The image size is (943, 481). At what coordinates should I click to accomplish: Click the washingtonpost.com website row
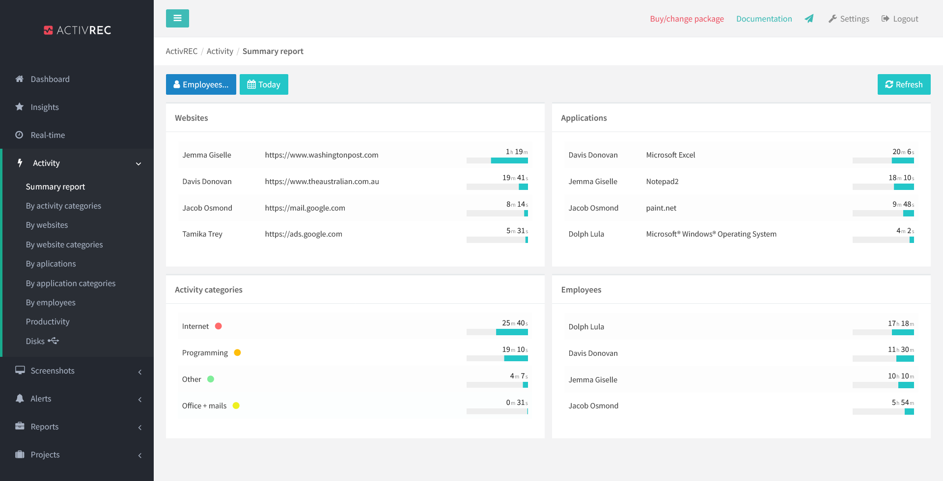[x=322, y=155]
